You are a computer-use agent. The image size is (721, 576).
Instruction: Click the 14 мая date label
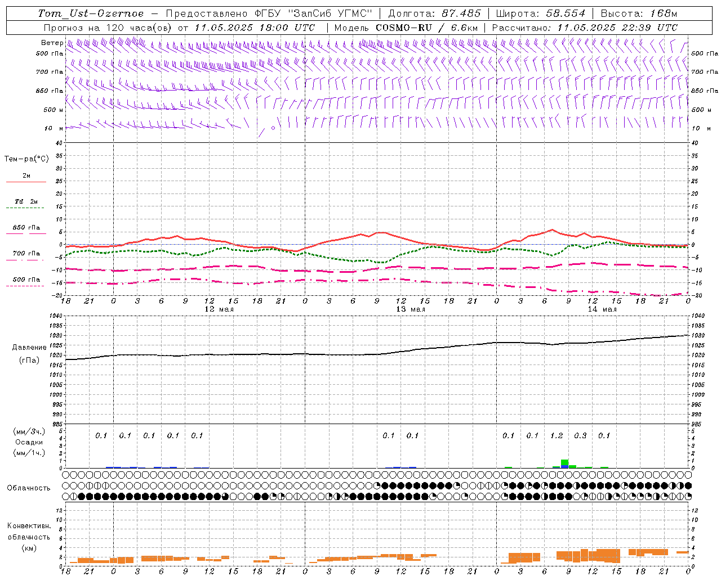tap(602, 309)
